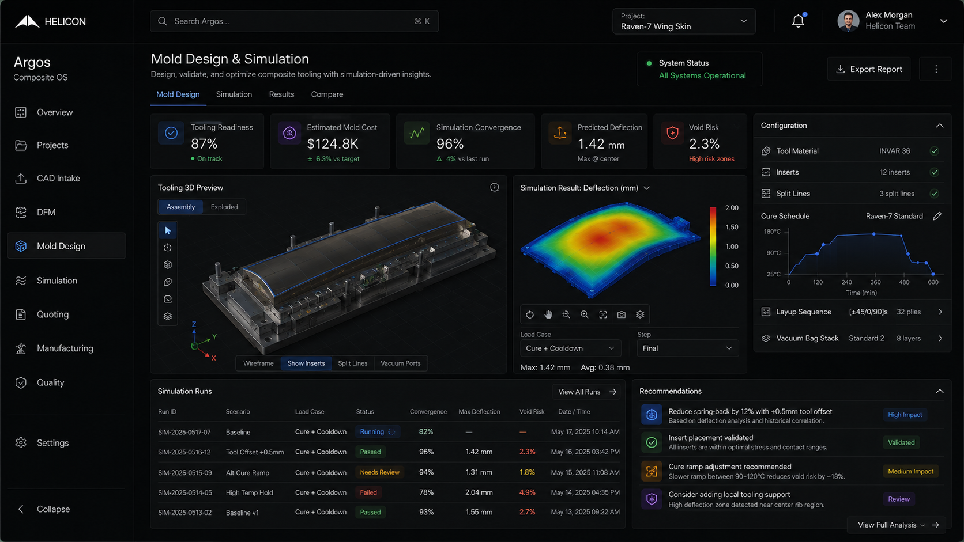Image resolution: width=964 pixels, height=542 pixels.
Task: Open the Step Final dropdown
Action: tap(687, 348)
